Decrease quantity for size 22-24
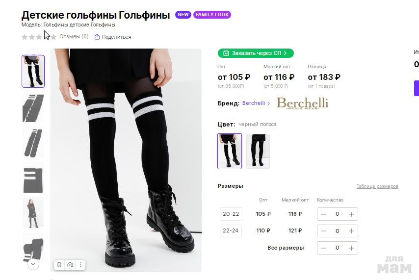 point(323,231)
